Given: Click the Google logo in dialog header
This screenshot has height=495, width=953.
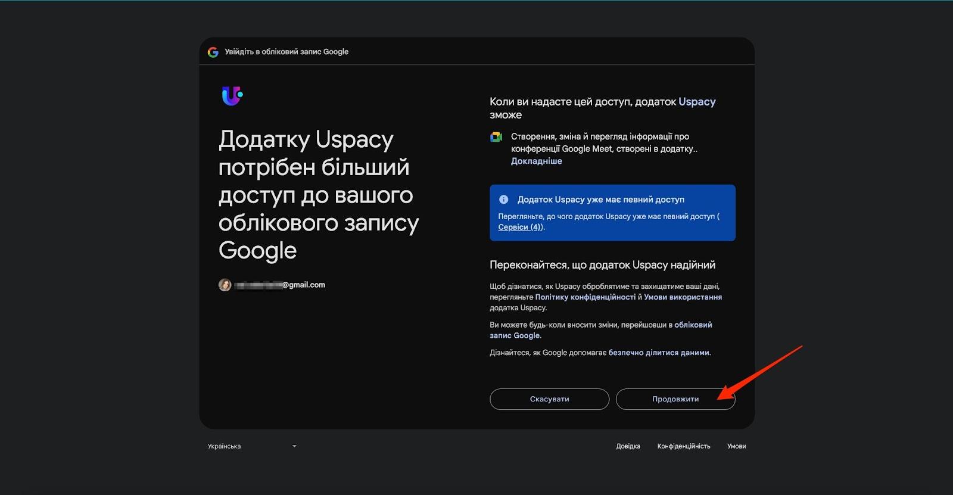Looking at the screenshot, I should click(x=213, y=52).
